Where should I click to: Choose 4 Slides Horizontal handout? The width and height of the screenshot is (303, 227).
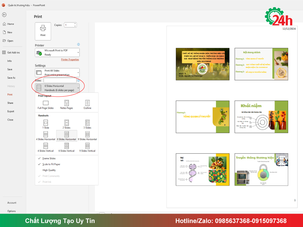tap(46, 136)
